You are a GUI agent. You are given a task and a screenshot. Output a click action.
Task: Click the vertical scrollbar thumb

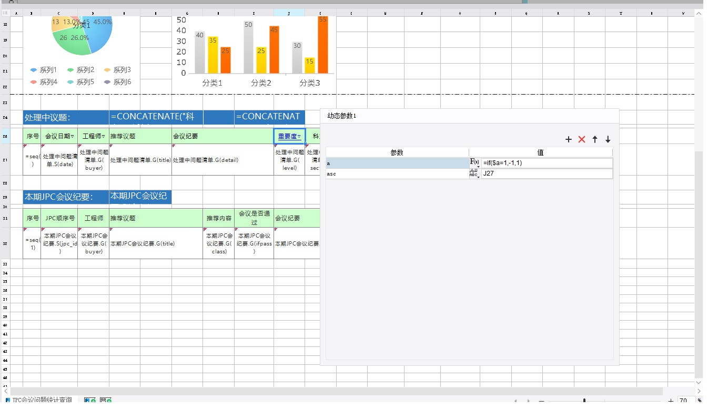point(699,264)
